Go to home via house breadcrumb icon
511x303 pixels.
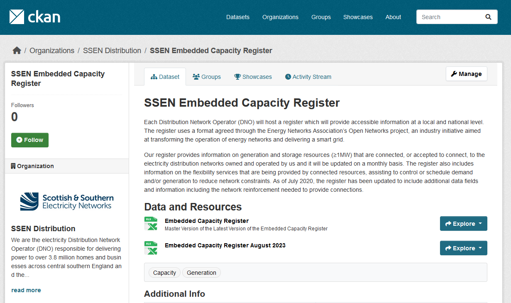click(x=17, y=51)
